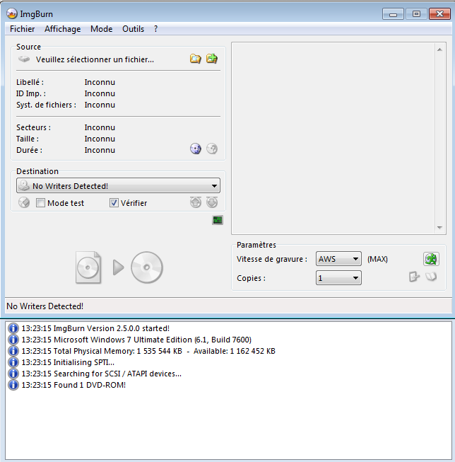This screenshot has width=455, height=462.
Task: Click the ImgBurn title bar app icon
Action: (12, 13)
